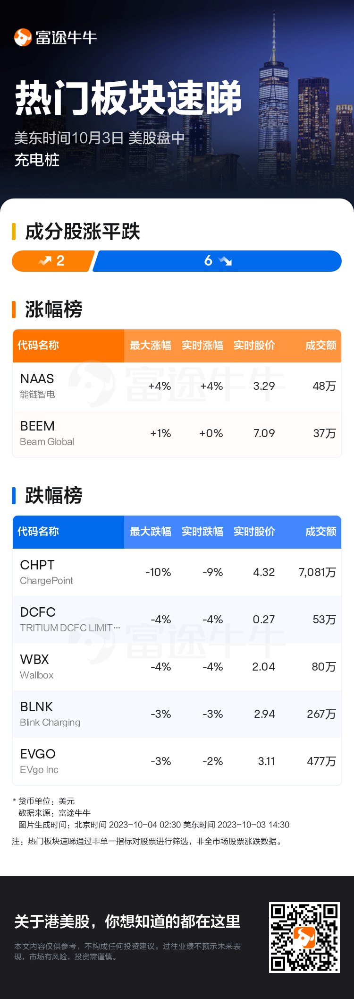Click the 成交额 header in decliners table
The image size is (354, 999).
[x=321, y=532]
